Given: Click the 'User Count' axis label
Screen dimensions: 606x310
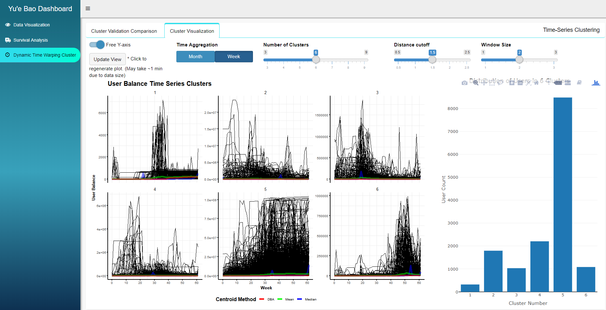Looking at the screenshot, I should 444,189.
